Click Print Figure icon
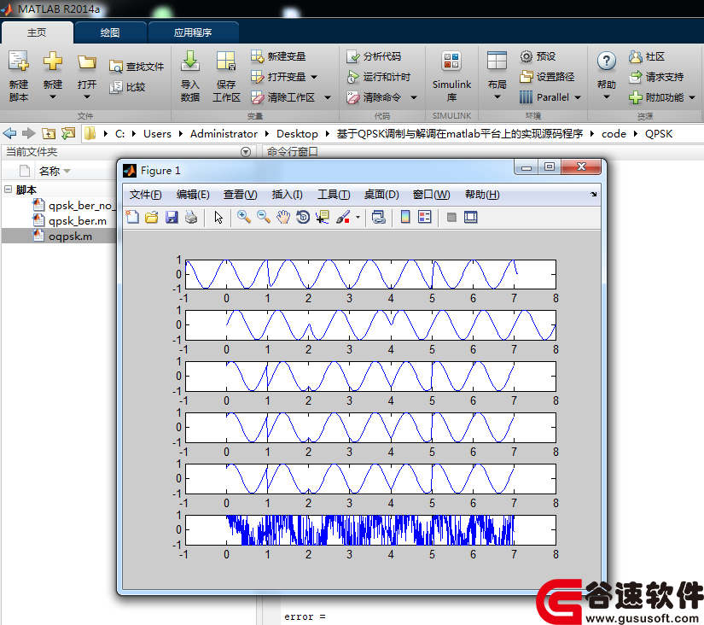 point(191,218)
